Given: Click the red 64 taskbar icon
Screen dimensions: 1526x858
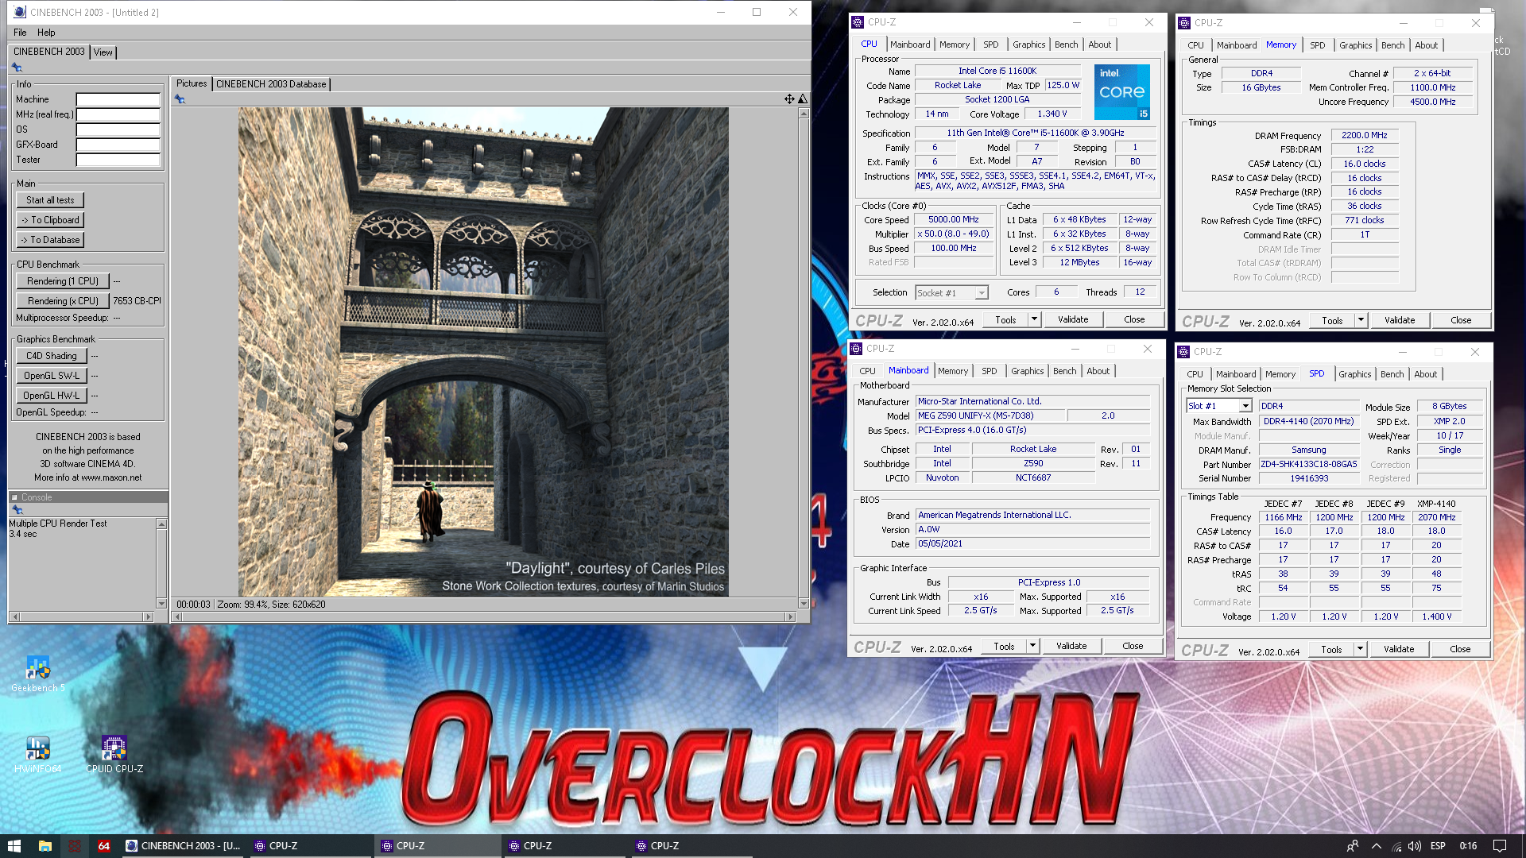Looking at the screenshot, I should [x=104, y=846].
